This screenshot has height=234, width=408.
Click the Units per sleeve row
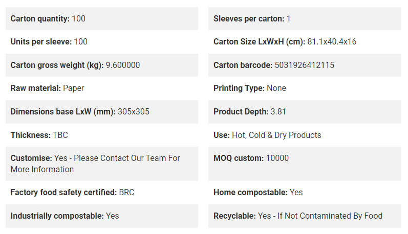102,42
